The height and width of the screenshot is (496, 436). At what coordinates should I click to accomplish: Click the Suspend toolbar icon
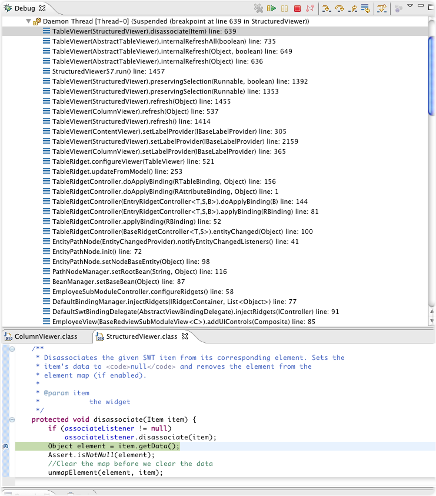(x=284, y=8)
